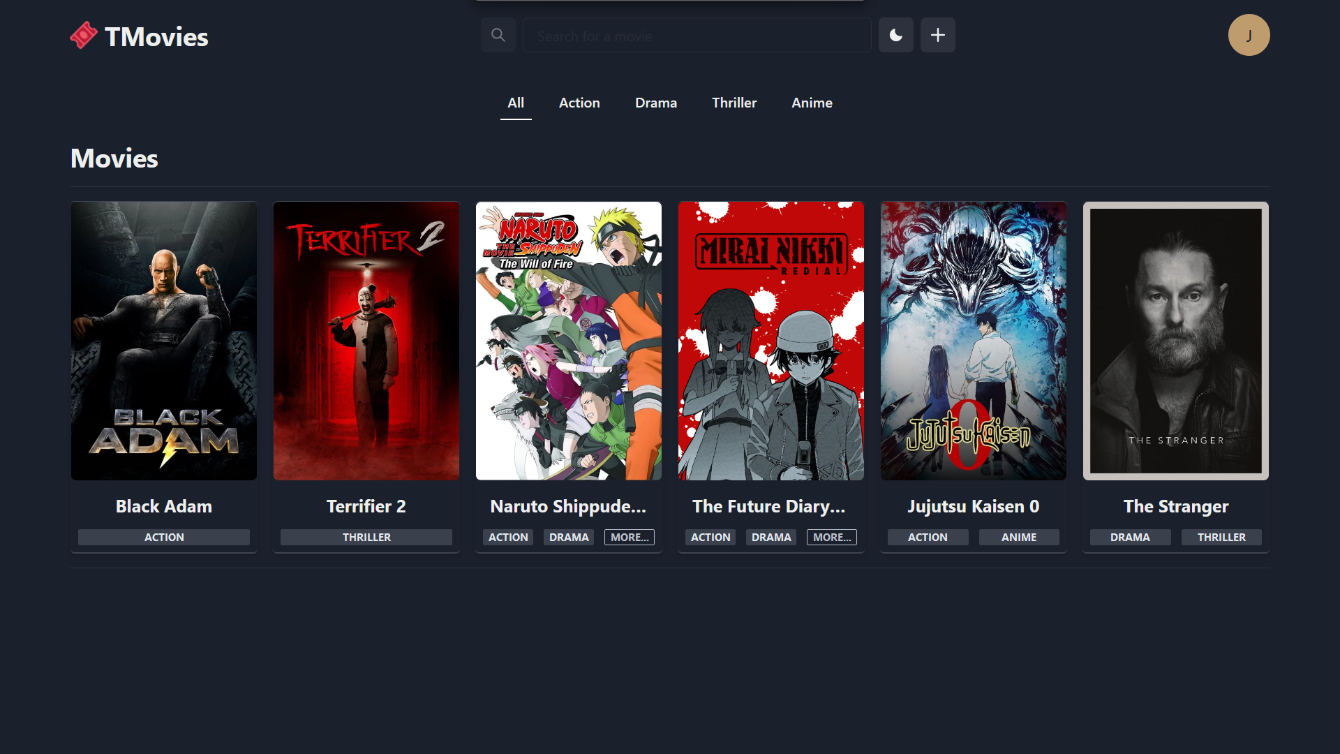
Task: Click the Movies section heading
Action: 114,158
